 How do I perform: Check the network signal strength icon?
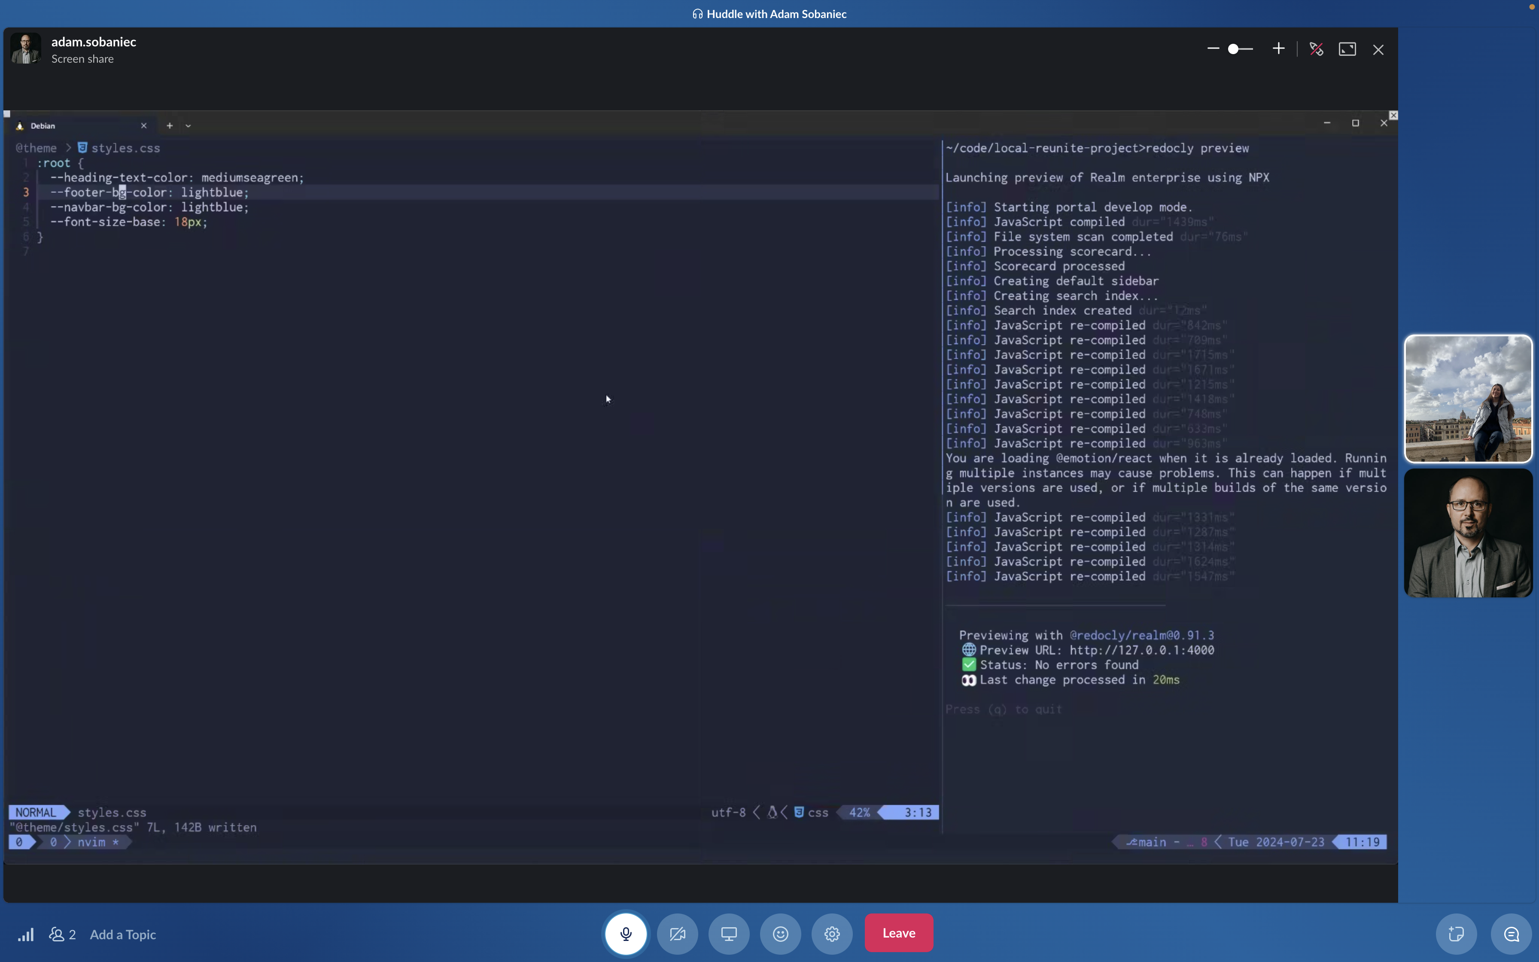[x=25, y=934]
